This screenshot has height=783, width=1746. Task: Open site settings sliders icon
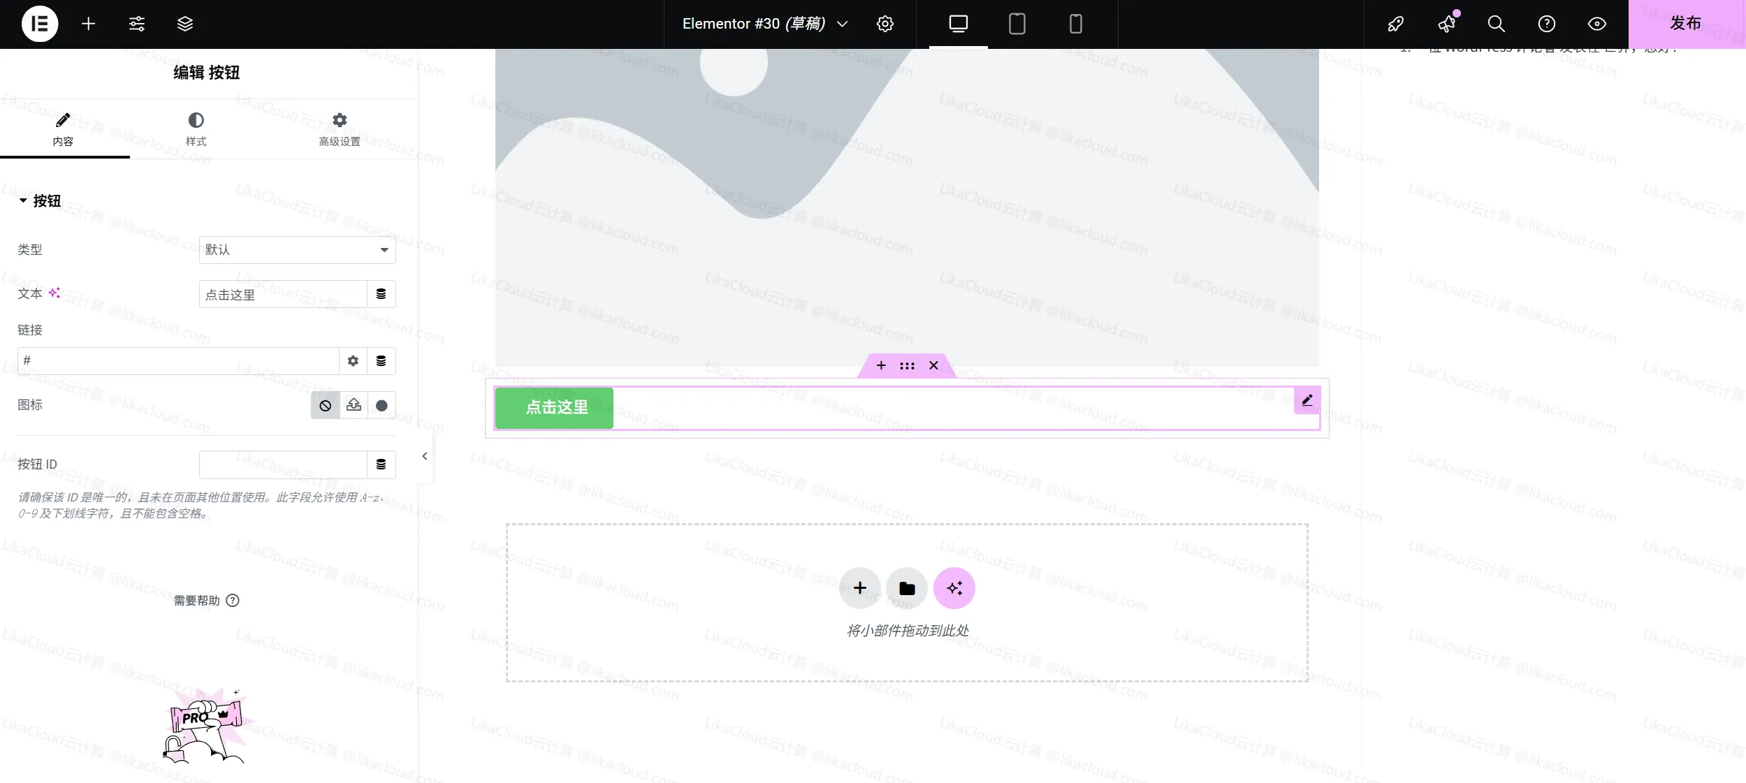pyautogui.click(x=136, y=24)
